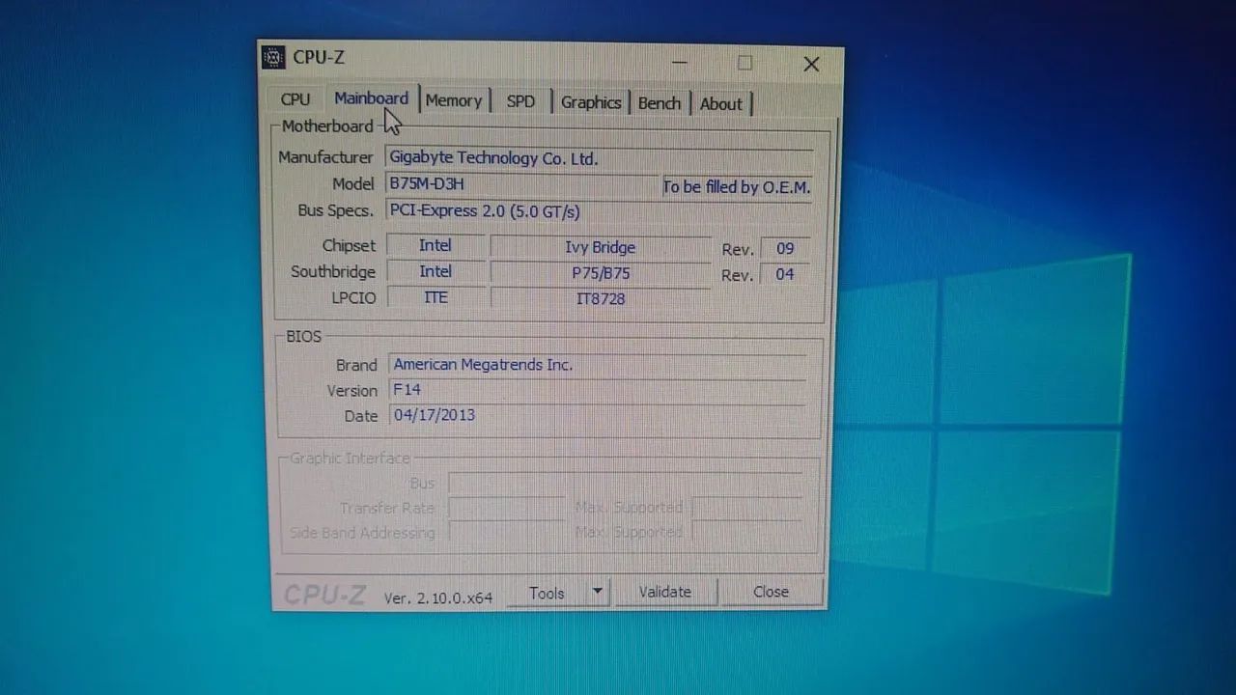The width and height of the screenshot is (1236, 695).
Task: Click the Southbridge Rev. 04 value
Action: point(785,274)
